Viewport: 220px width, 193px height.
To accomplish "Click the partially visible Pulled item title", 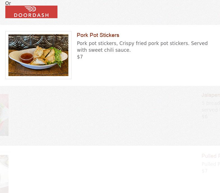I will click(x=210, y=156).
